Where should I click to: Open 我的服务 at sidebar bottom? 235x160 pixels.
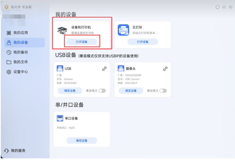click(15, 151)
